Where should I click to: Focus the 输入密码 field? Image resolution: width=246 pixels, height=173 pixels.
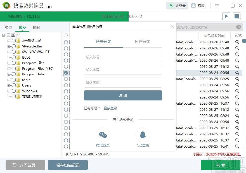pos(123,70)
